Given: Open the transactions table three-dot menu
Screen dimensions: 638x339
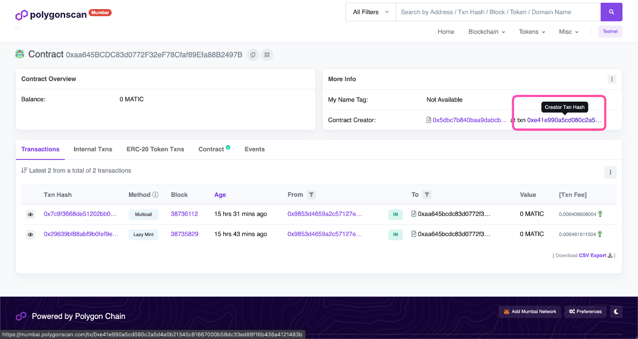Looking at the screenshot, I should click(610, 172).
